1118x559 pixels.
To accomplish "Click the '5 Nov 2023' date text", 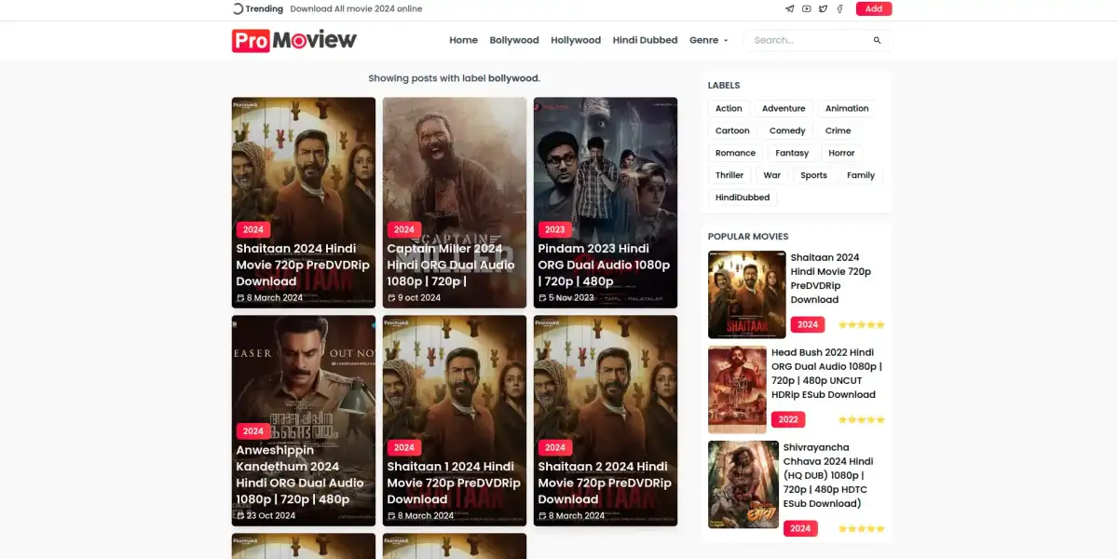I will [571, 298].
